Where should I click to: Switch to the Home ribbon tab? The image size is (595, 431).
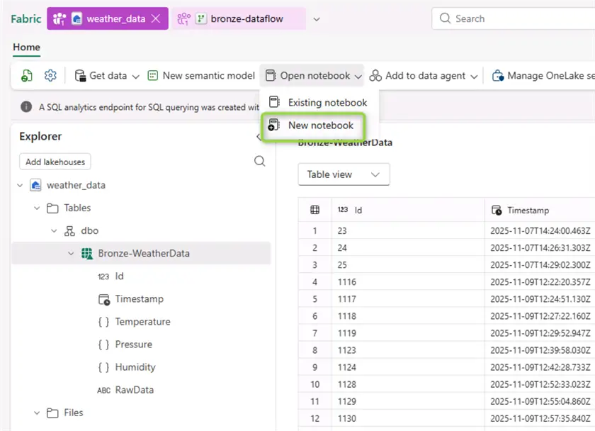[x=26, y=47]
